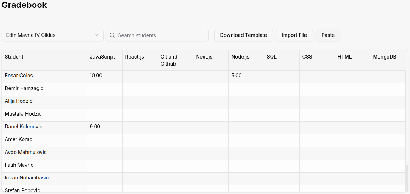Click the Student column header
Screen dimensions: 410x194
click(x=14, y=57)
